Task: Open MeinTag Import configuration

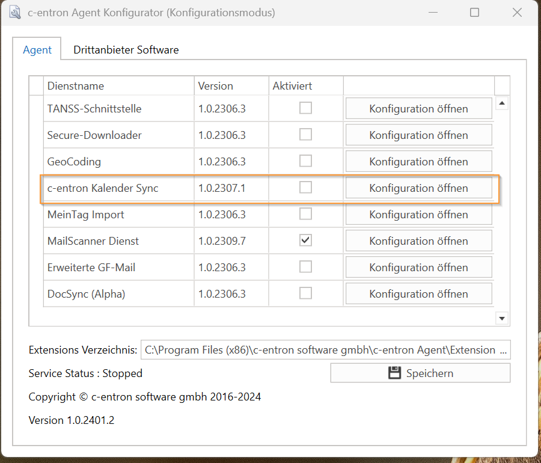Action: (x=418, y=215)
